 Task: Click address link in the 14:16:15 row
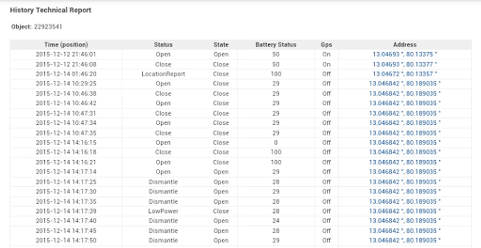(x=404, y=142)
